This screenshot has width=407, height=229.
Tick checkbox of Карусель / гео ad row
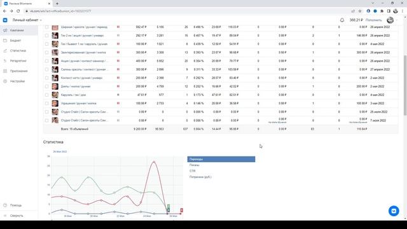[x=46, y=95]
